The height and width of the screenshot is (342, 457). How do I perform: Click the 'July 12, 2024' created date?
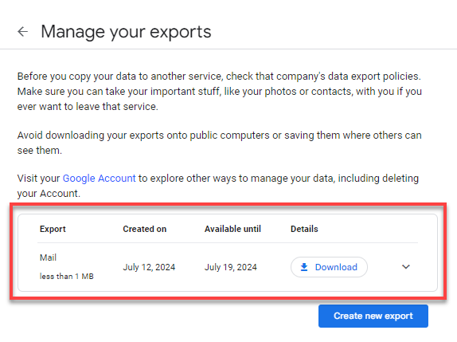coord(149,267)
